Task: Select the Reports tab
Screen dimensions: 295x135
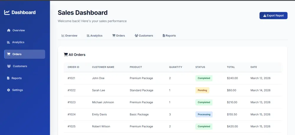Action: 169,36
